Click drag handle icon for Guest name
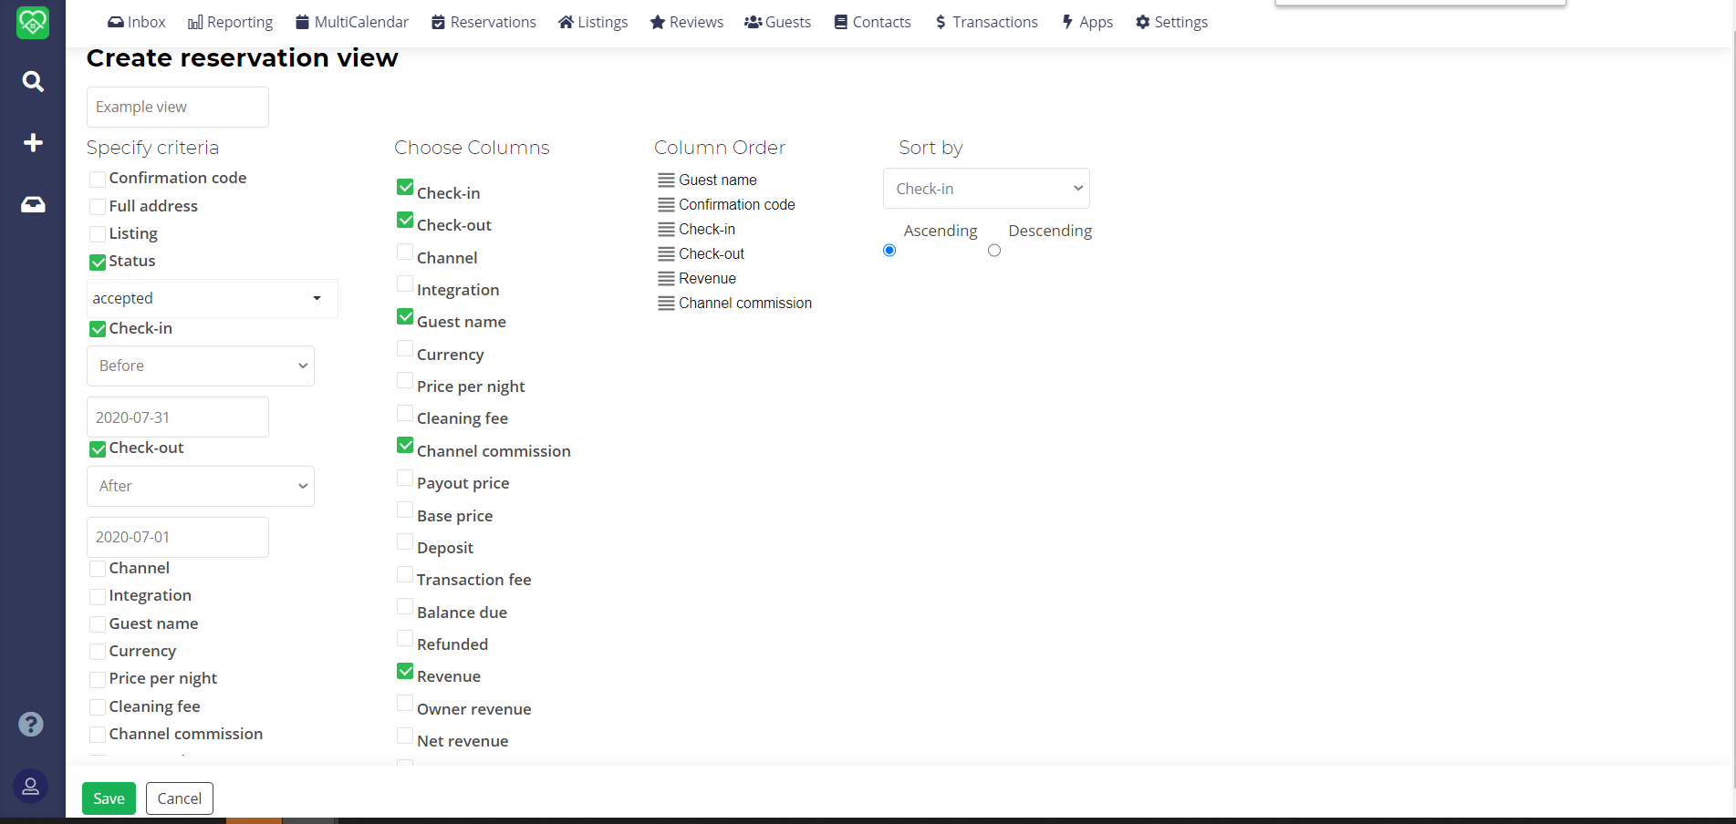Image resolution: width=1736 pixels, height=824 pixels. [x=667, y=180]
